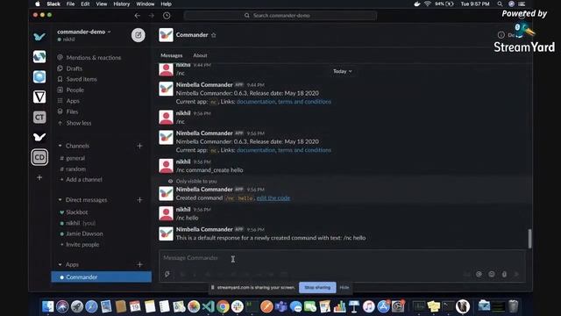Switch to the blue hexagon workspace

(39, 76)
